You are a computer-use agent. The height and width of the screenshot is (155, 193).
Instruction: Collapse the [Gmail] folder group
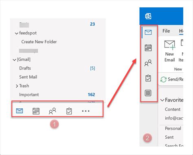[x=14, y=60]
